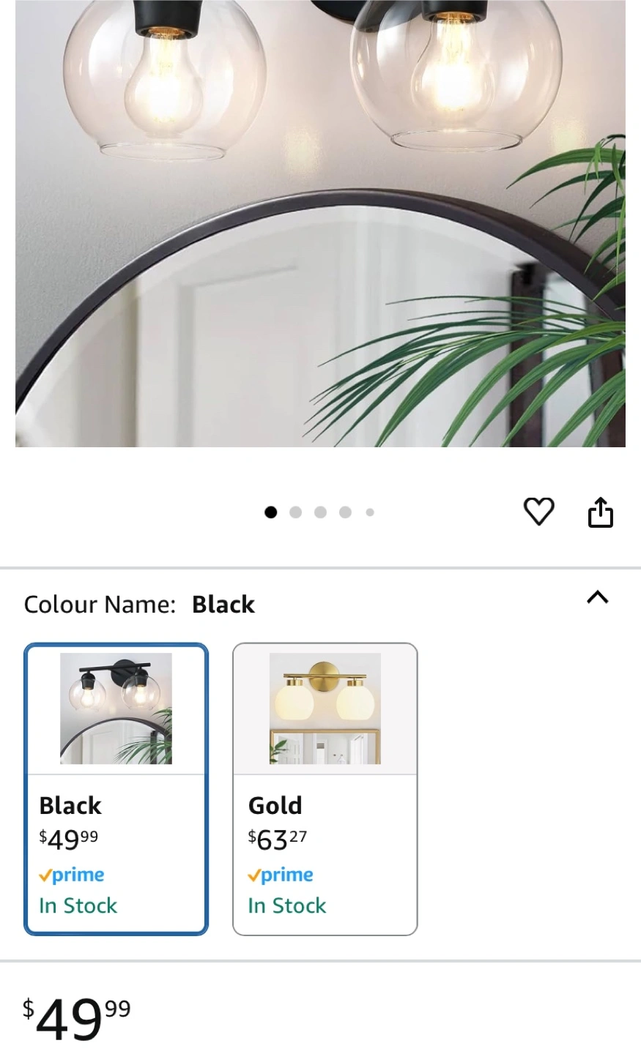Click the $49.99 price in Black card

[x=69, y=840]
